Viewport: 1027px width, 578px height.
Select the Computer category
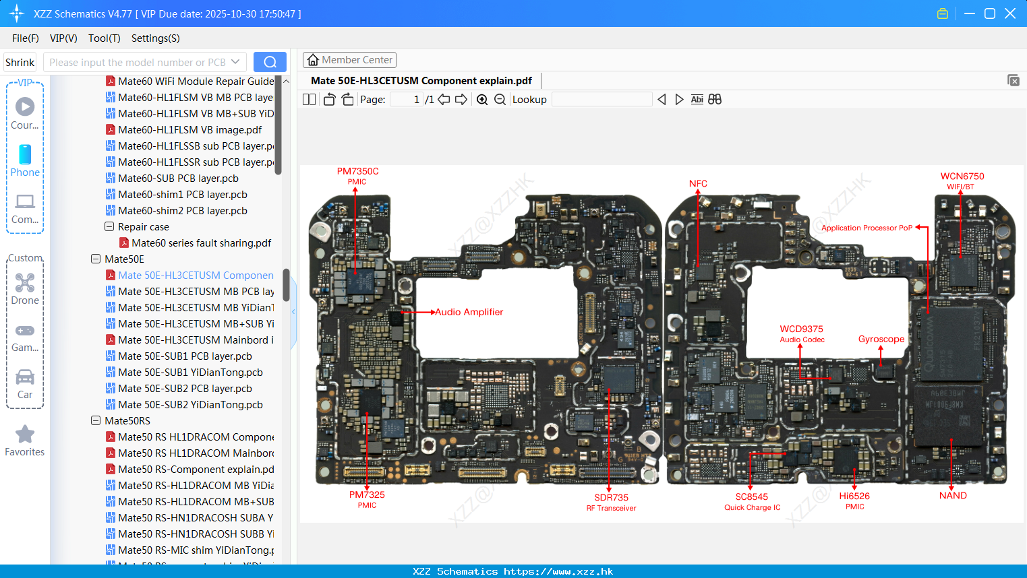[x=25, y=208]
